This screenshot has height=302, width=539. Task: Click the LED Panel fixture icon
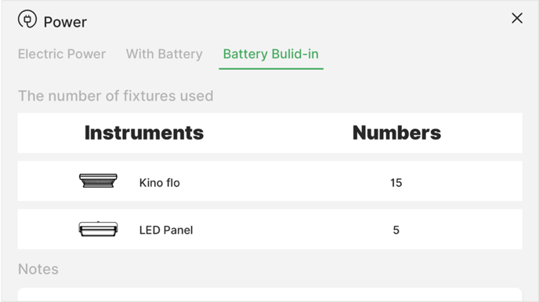pyautogui.click(x=98, y=228)
